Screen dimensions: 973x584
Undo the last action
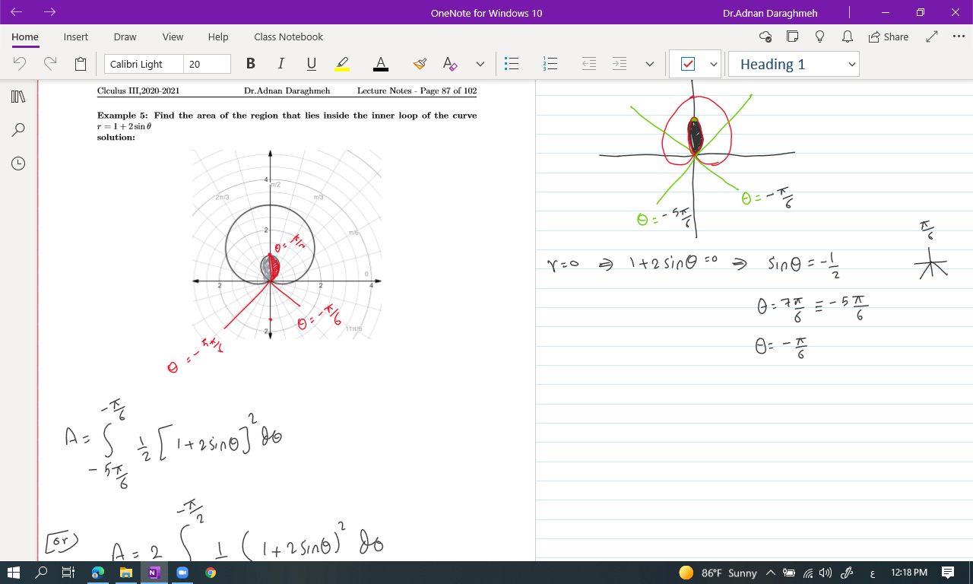point(20,64)
